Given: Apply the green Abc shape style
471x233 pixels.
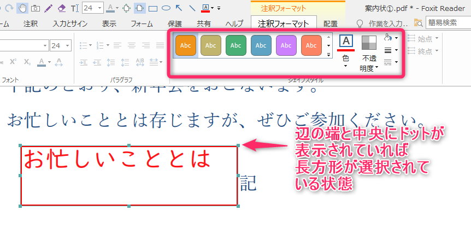Looking at the screenshot, I should [x=236, y=45].
